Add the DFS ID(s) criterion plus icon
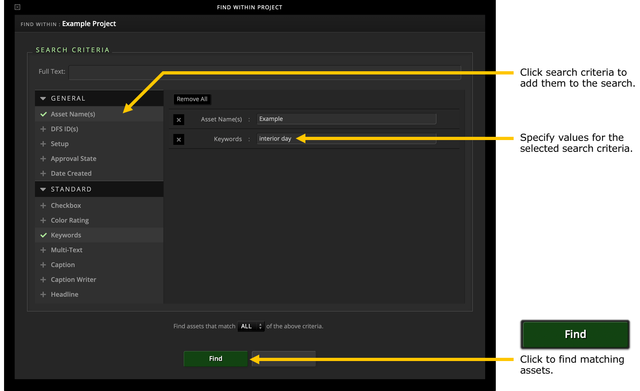Image resolution: width=640 pixels, height=391 pixels. point(43,129)
